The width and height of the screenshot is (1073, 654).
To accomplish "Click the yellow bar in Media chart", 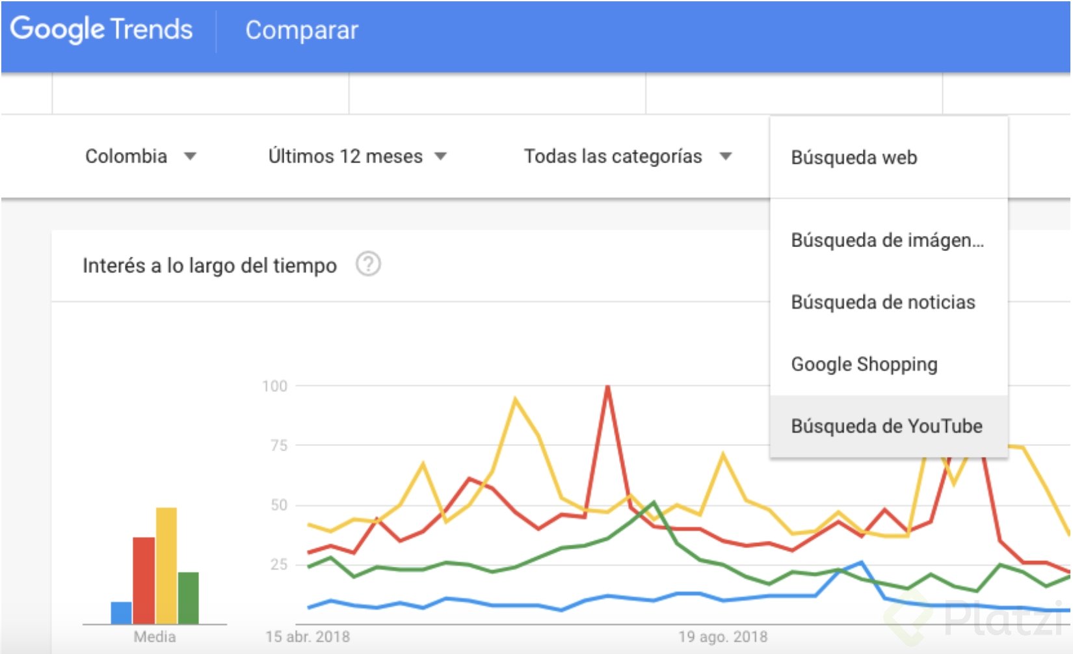I will coord(166,566).
